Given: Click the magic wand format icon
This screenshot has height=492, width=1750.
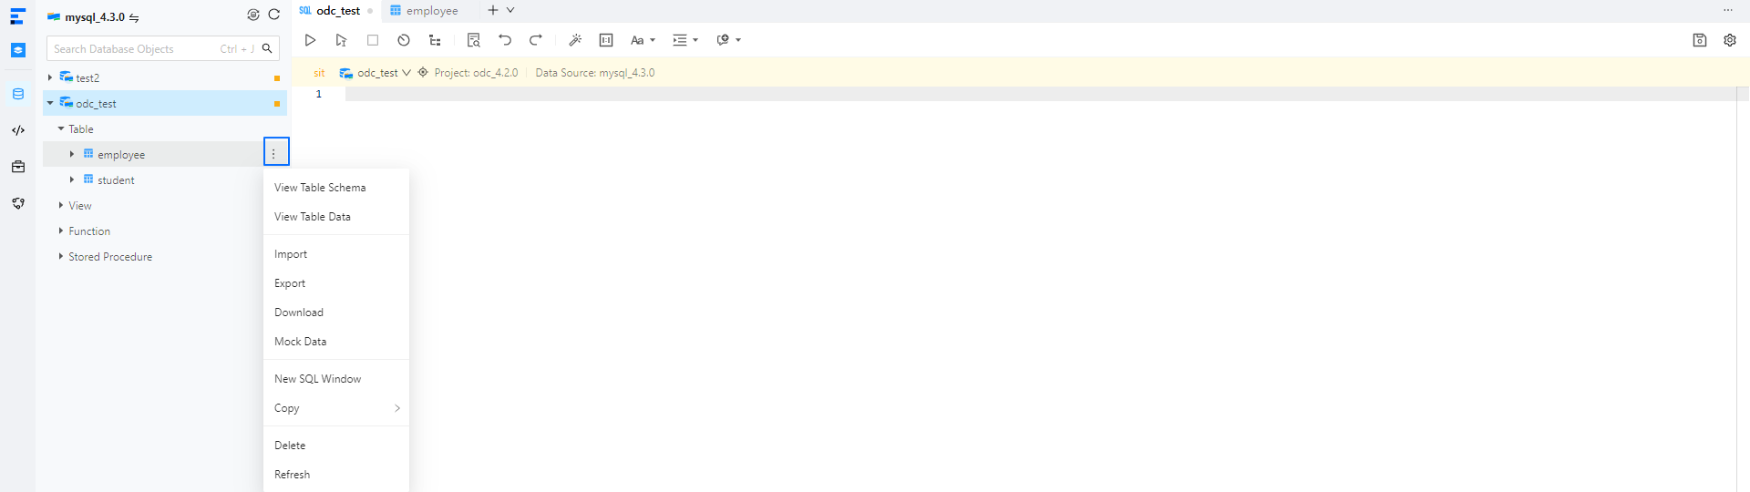Looking at the screenshot, I should coord(575,40).
